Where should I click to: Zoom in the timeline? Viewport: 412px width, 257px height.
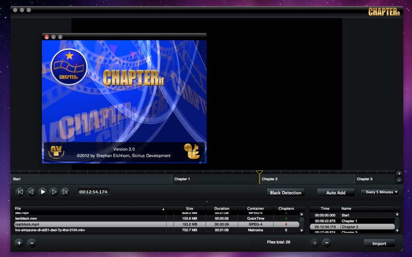click(x=399, y=174)
